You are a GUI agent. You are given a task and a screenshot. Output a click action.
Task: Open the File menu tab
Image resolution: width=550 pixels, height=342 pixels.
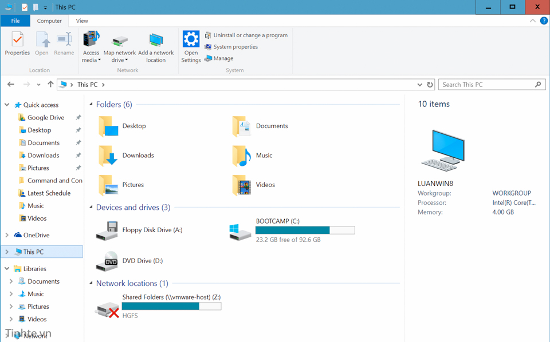point(15,21)
